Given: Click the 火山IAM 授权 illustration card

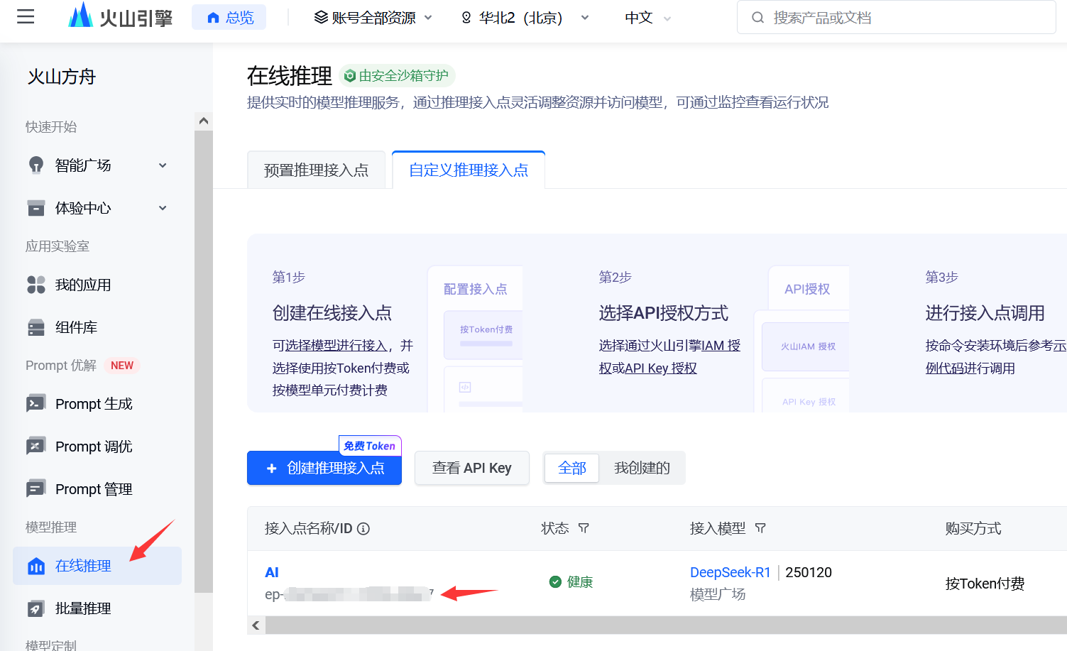Looking at the screenshot, I should pos(806,346).
